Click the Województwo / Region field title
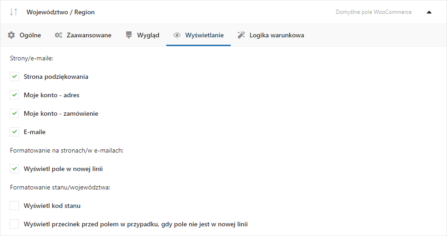 pyautogui.click(x=60, y=12)
